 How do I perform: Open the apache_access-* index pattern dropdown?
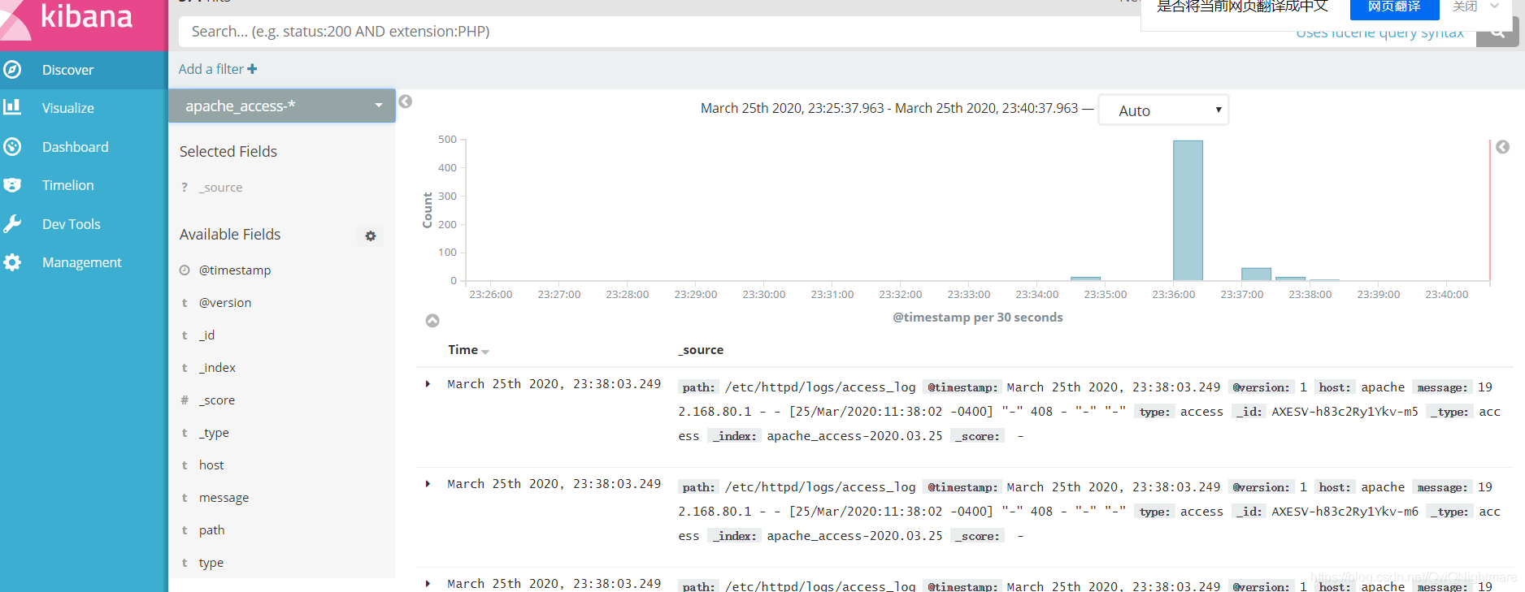coord(282,106)
